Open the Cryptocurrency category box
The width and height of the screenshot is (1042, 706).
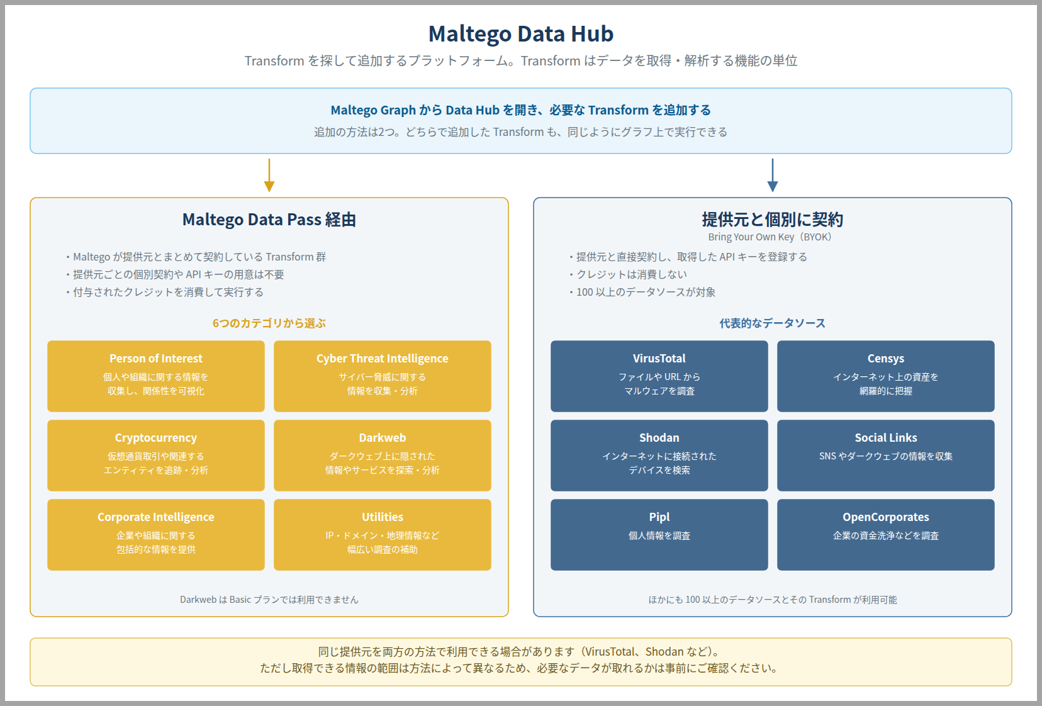tap(156, 456)
